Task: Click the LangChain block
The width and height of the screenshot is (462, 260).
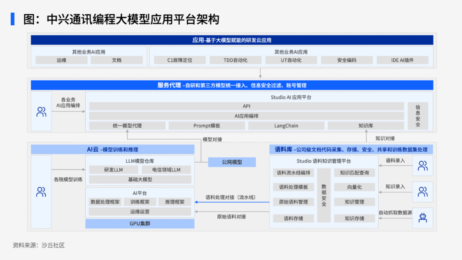Action: point(286,126)
